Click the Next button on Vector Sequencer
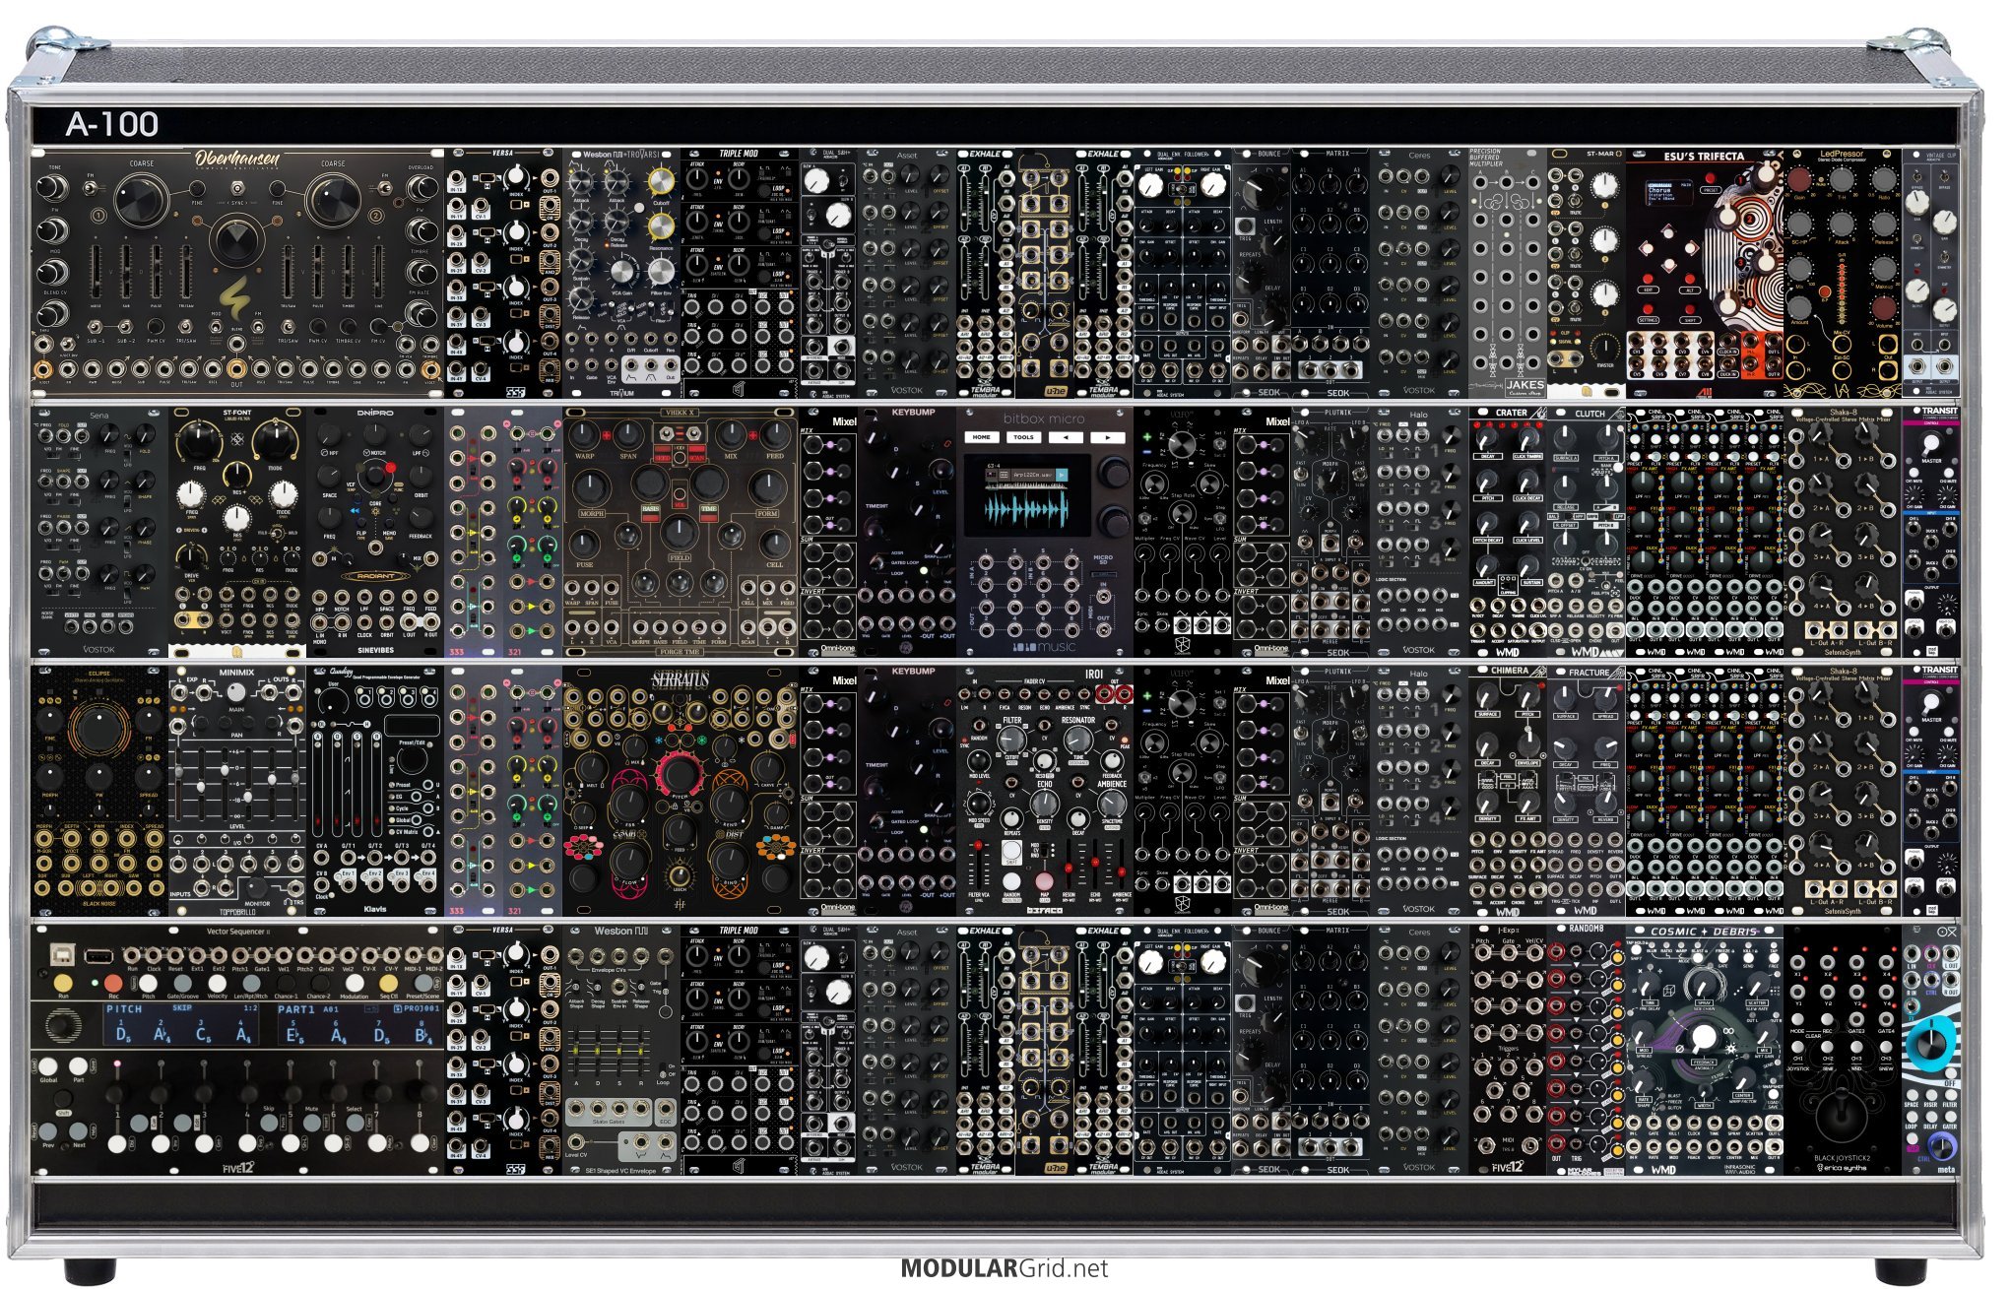Viewport: 2011px width, 1289px height. click(79, 1131)
